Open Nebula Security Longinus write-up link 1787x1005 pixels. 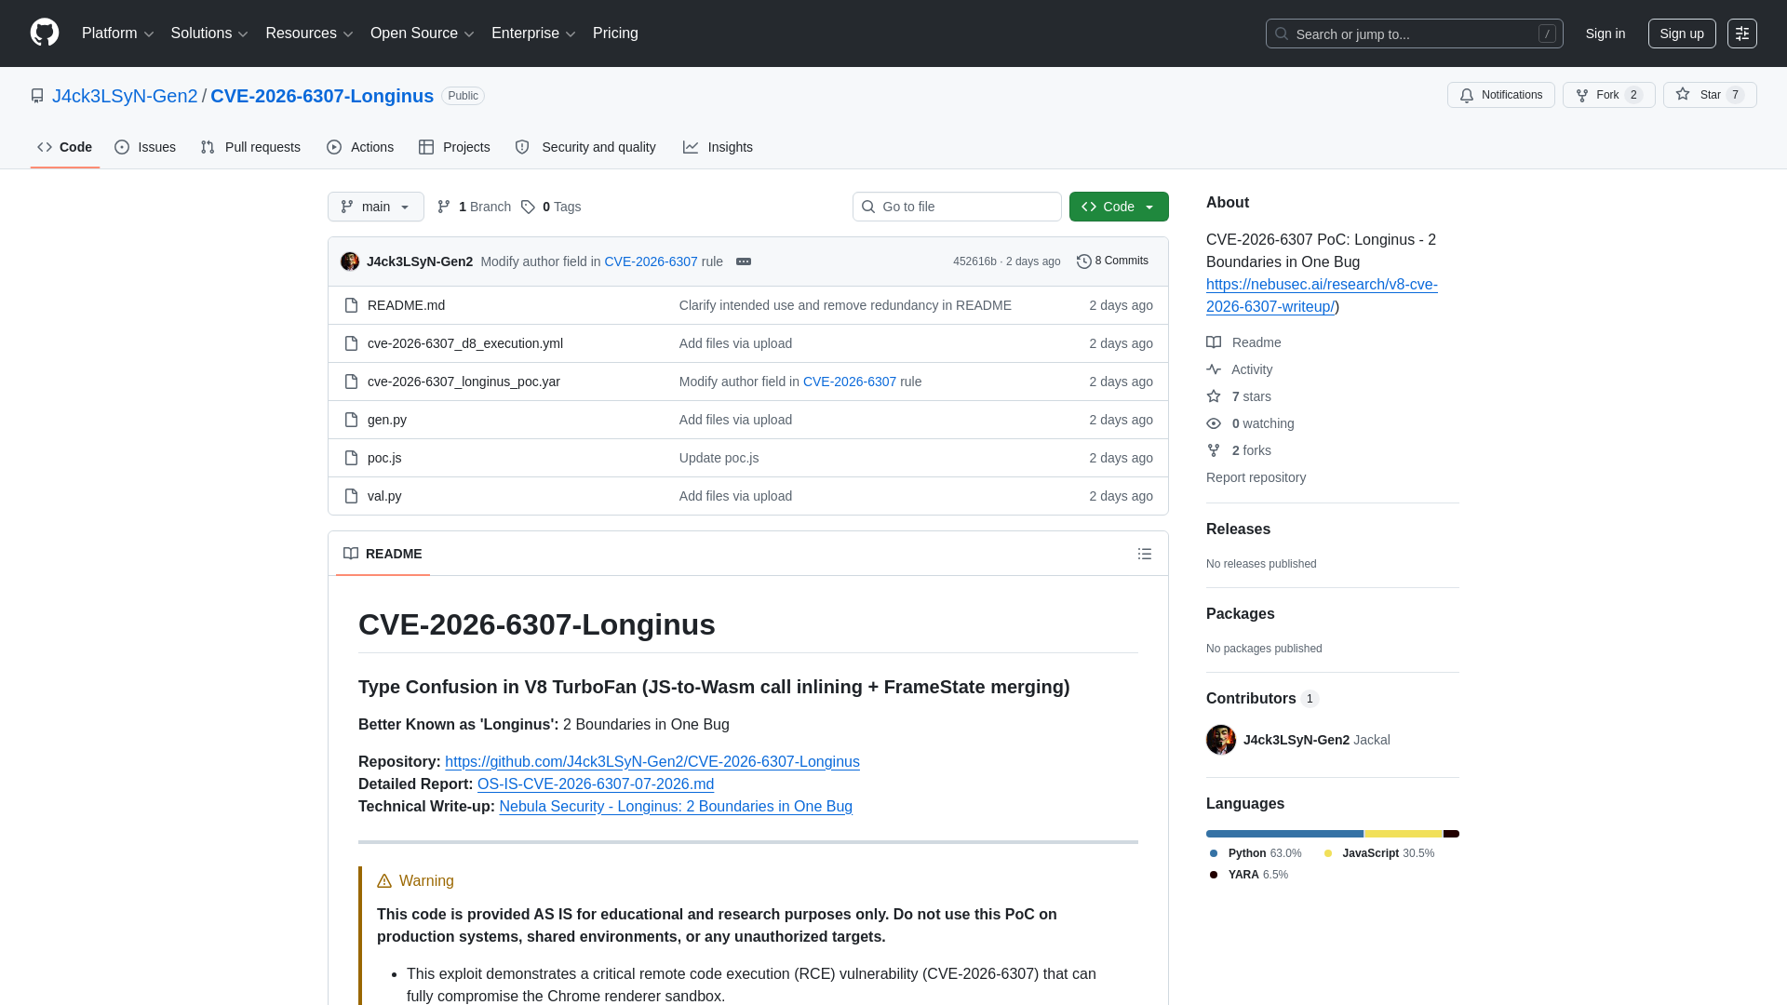676,807
